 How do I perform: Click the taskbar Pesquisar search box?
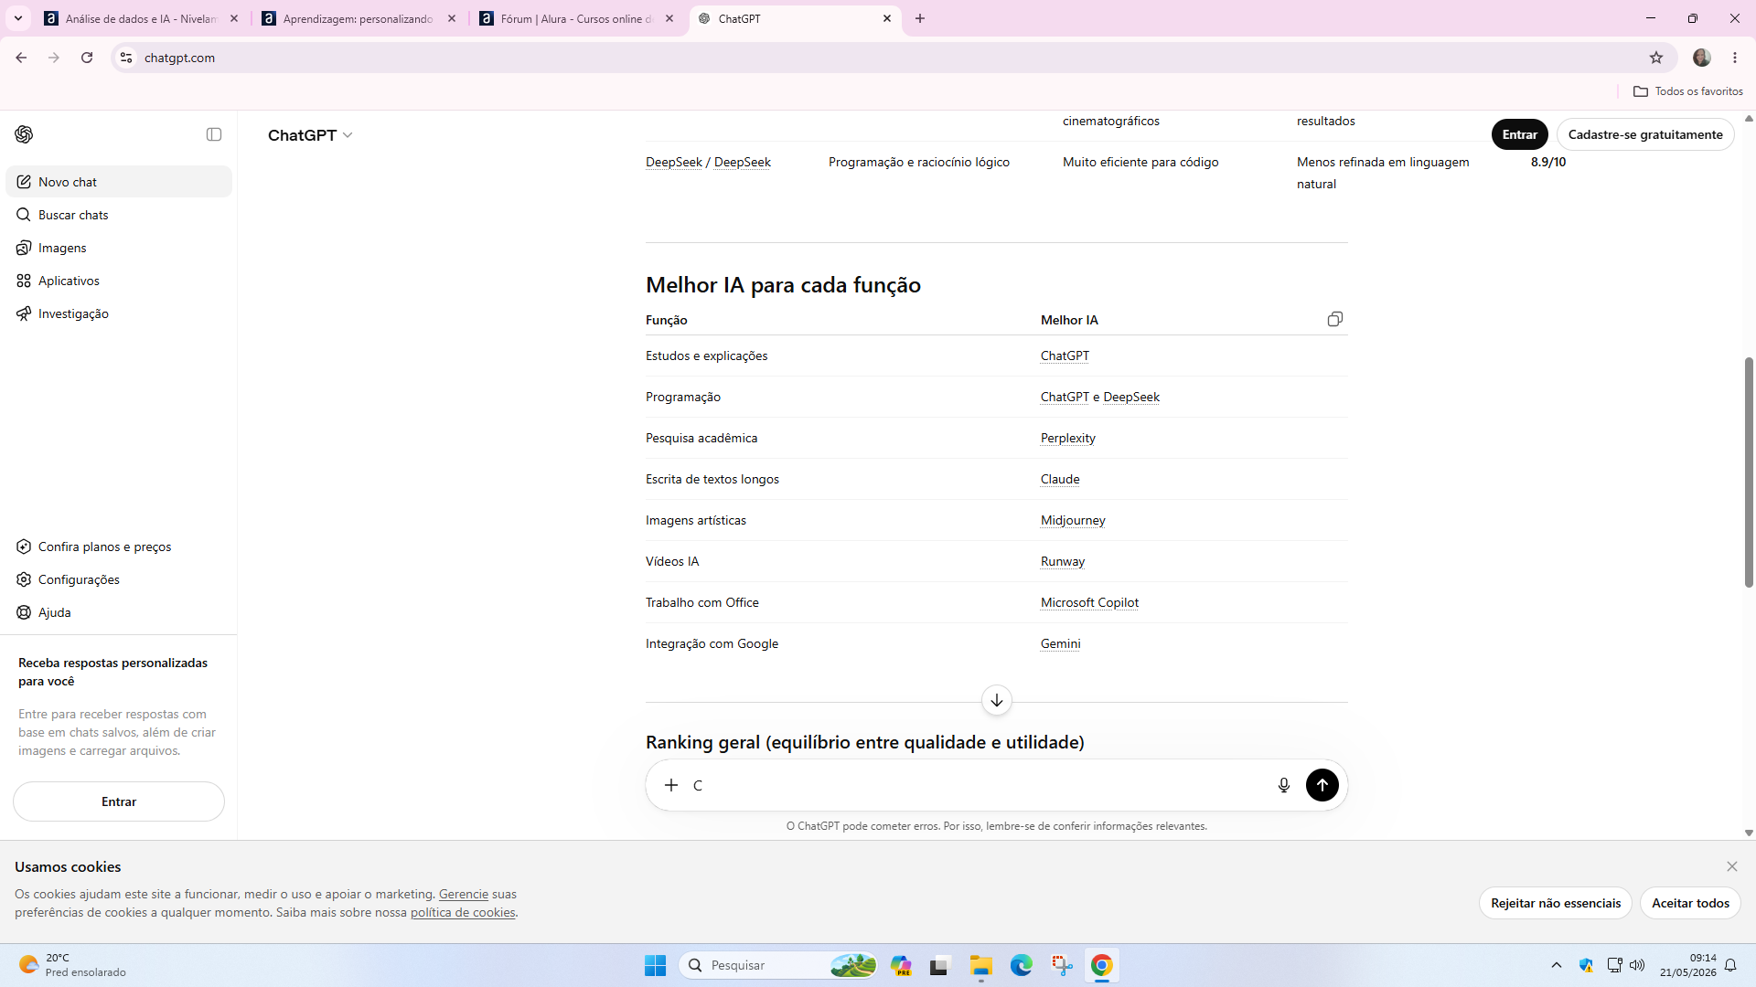(778, 965)
